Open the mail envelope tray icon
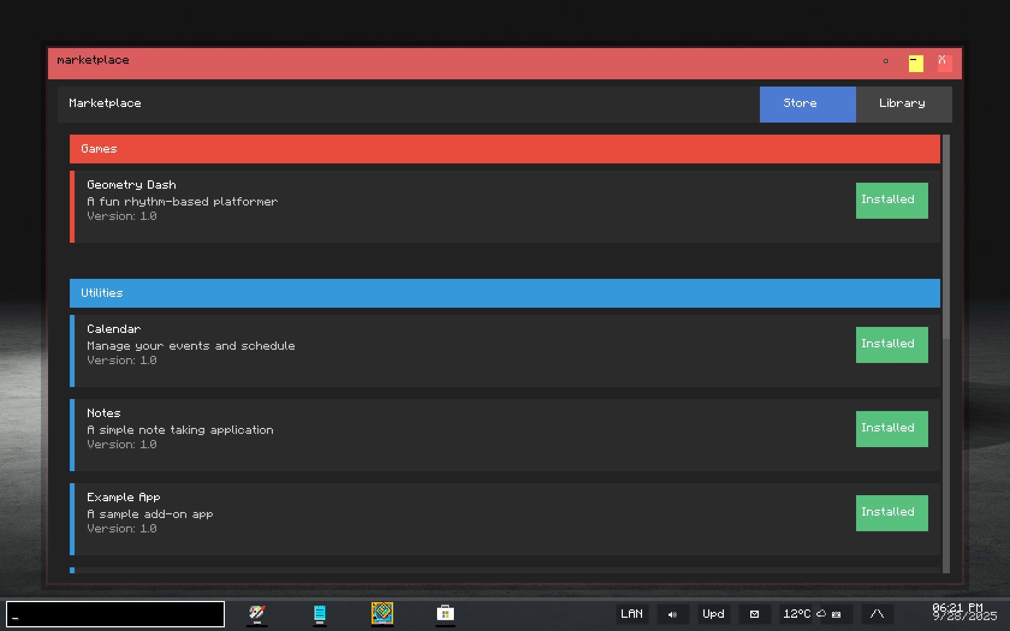The height and width of the screenshot is (631, 1010). [754, 614]
